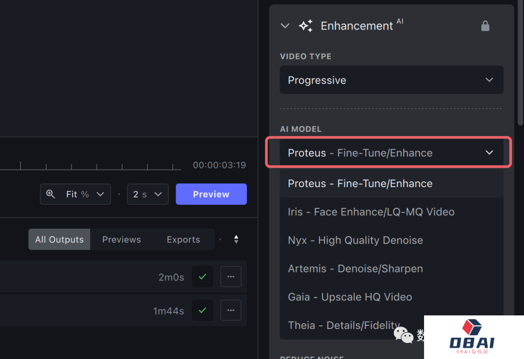Click the zoom magnifier icon
Screen dimensions: 524x359
50,194
